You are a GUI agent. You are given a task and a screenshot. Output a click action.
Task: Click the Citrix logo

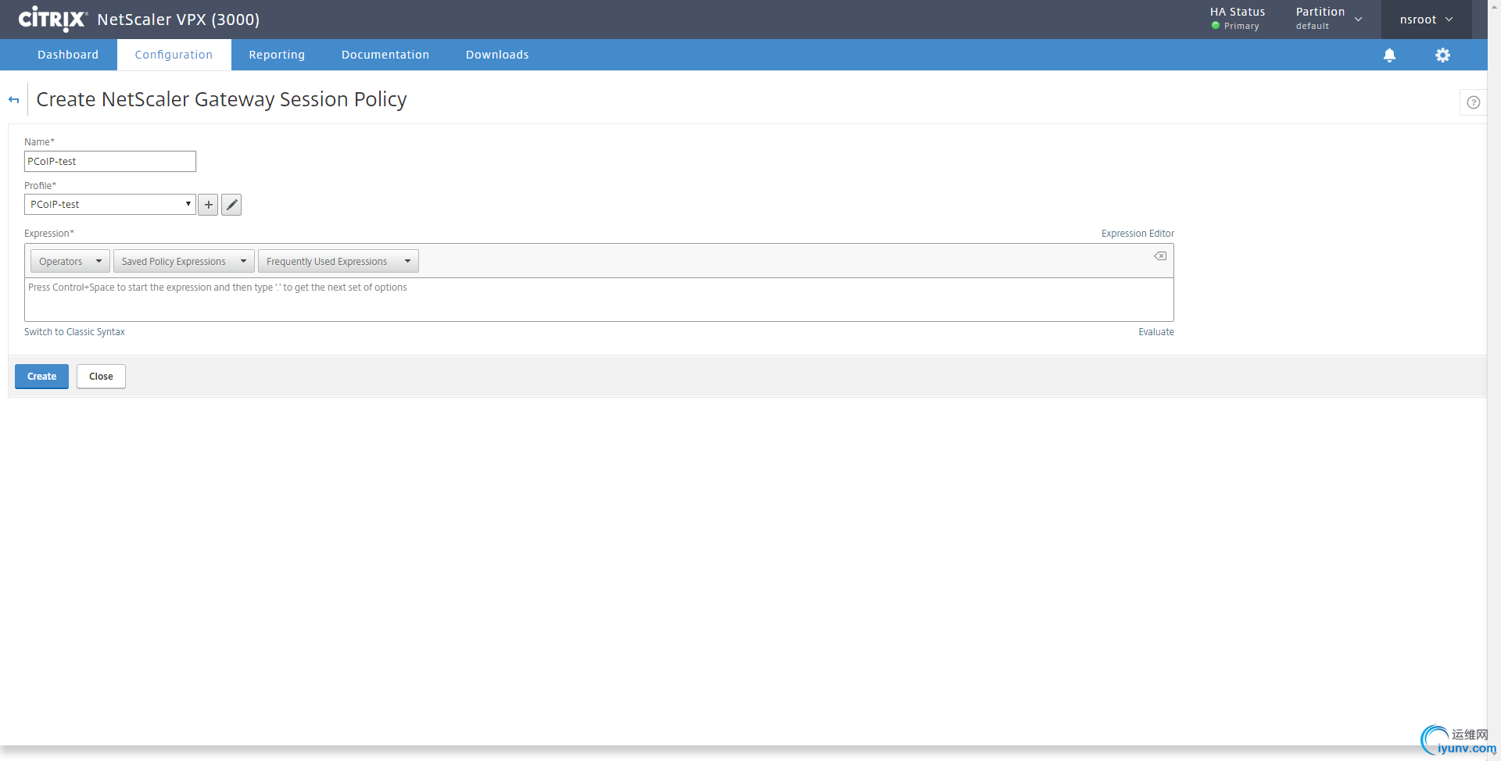coord(52,19)
